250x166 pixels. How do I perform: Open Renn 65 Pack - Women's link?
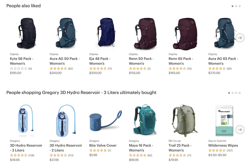click(181, 61)
